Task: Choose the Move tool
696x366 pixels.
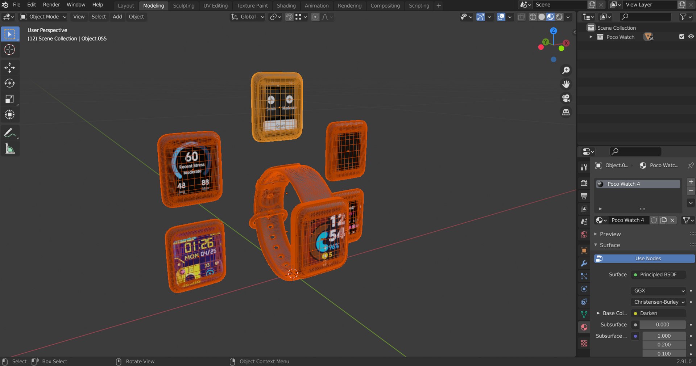Action: click(x=10, y=68)
